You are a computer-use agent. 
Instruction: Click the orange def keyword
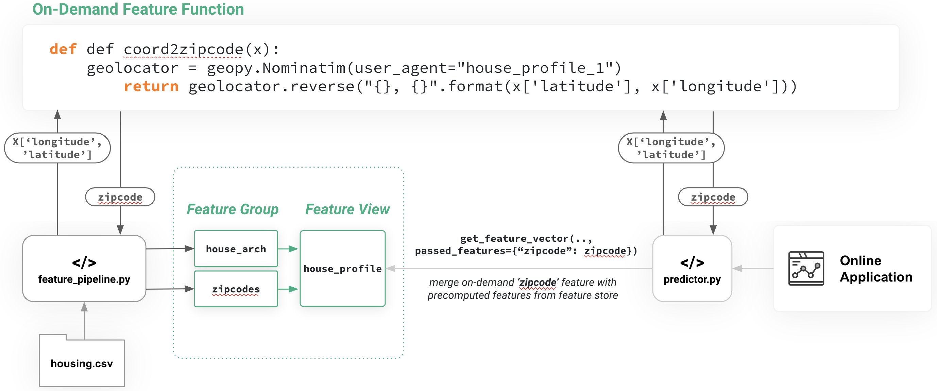pos(63,49)
